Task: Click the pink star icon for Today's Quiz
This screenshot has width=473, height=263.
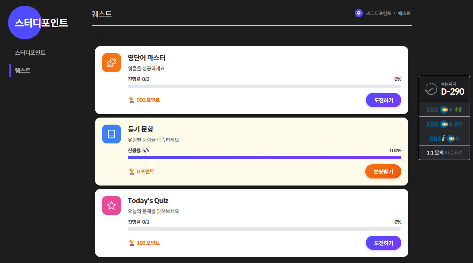Action: click(x=112, y=205)
